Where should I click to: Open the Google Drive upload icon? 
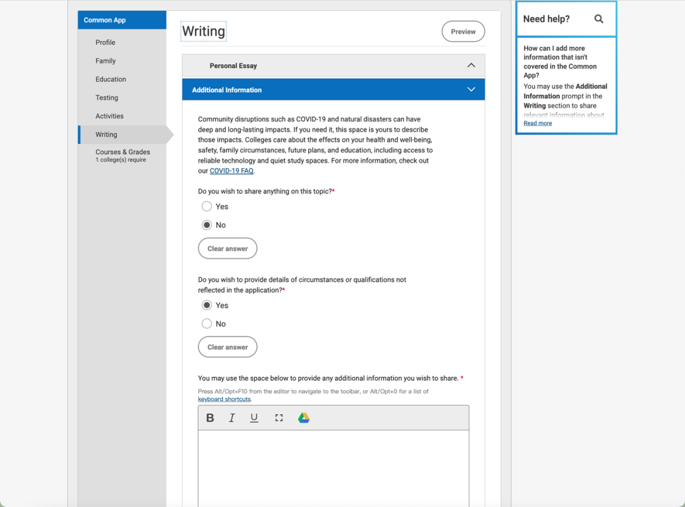[x=304, y=418]
